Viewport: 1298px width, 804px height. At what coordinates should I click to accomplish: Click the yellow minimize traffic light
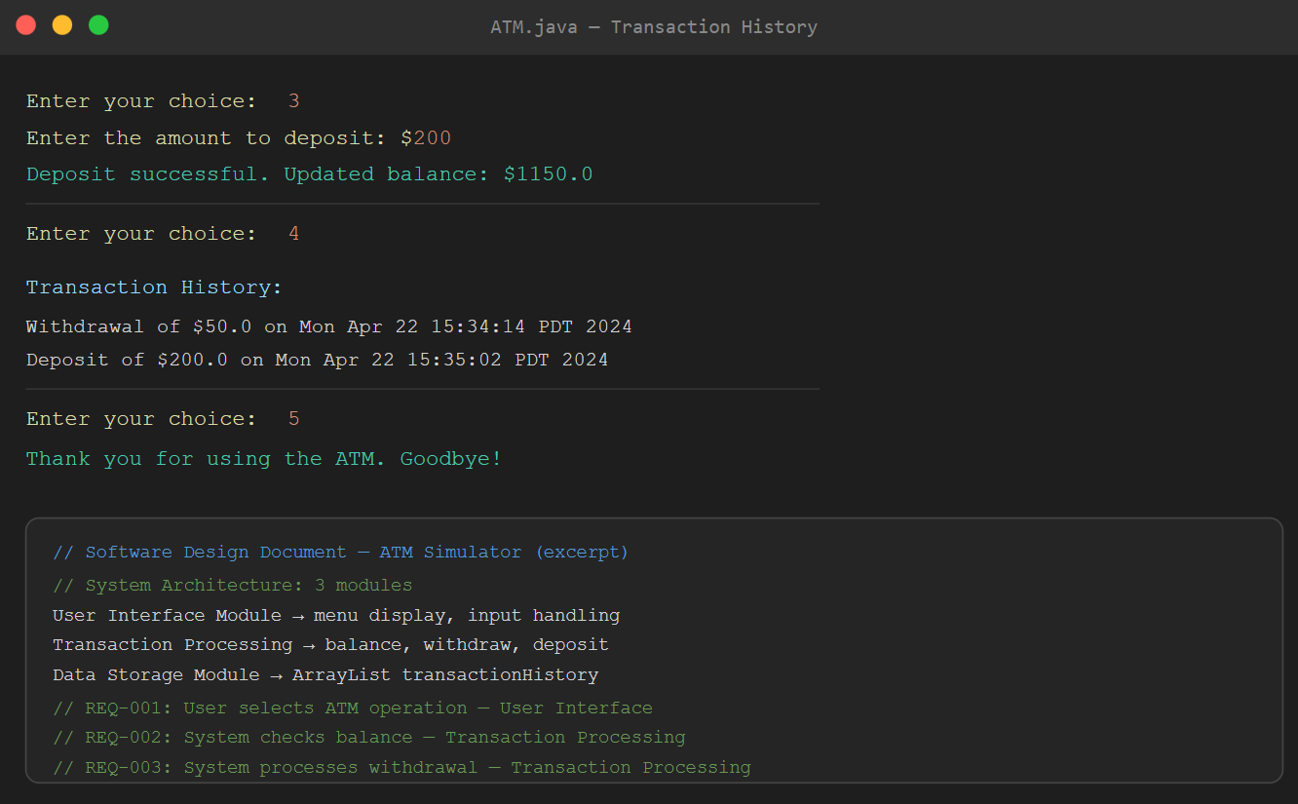point(61,24)
